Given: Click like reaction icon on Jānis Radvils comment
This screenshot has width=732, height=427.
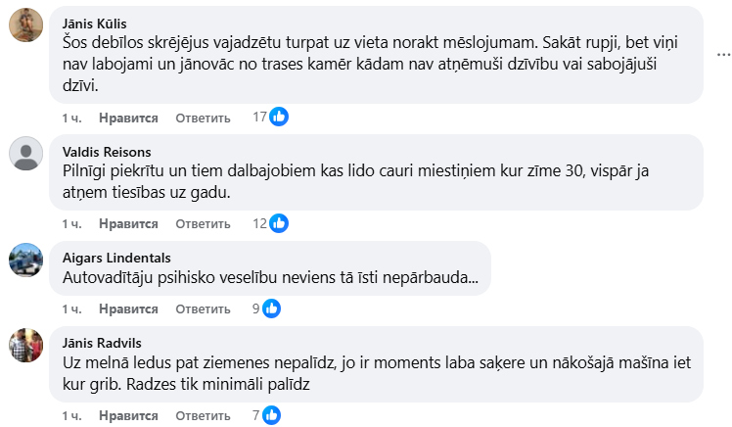Looking at the screenshot, I should pos(272,415).
